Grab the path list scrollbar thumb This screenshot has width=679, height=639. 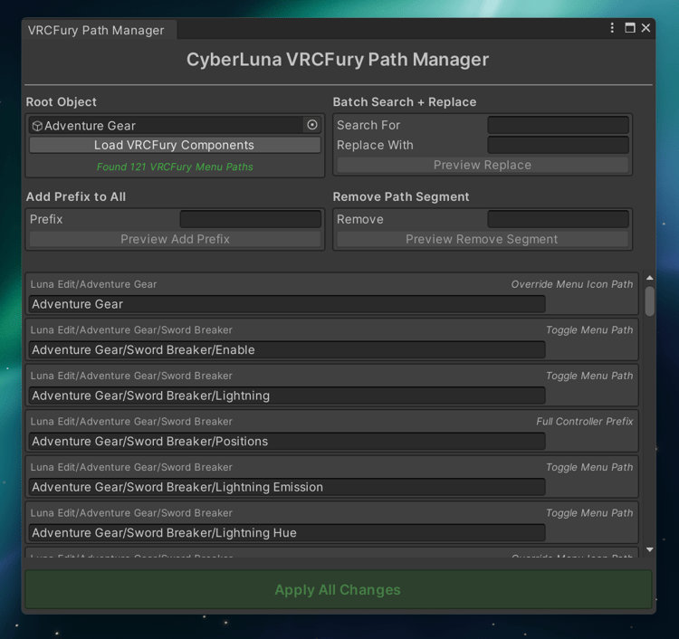tap(649, 300)
